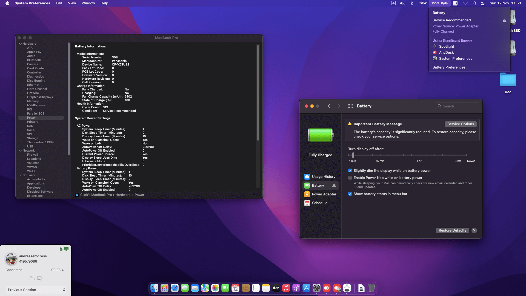526x296 pixels.
Task: Open the Notes app in the Dock
Action: coord(266,288)
